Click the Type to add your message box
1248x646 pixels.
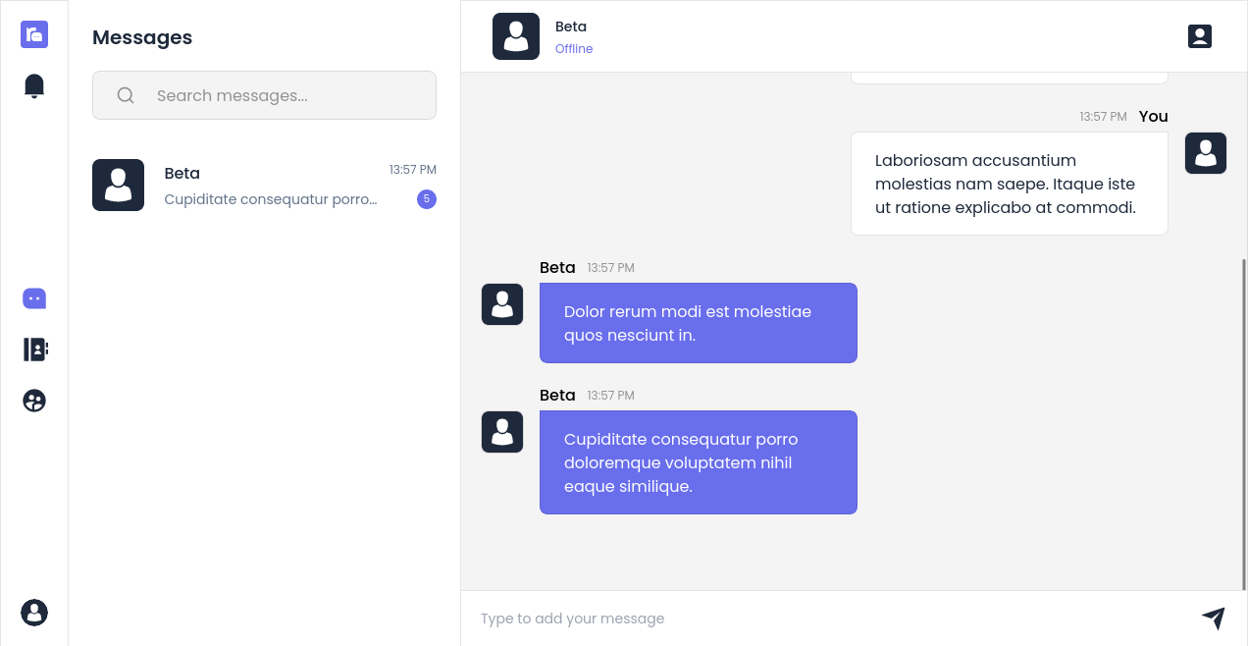tap(824, 619)
